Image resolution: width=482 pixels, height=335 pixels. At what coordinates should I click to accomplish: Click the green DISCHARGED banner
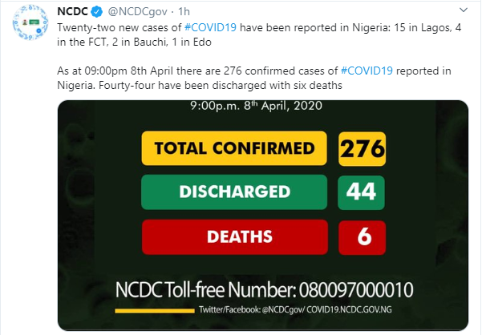coord(234,192)
